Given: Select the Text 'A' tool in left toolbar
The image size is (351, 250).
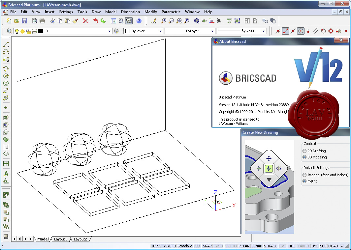Looking at the screenshot, I should click(x=6, y=173).
